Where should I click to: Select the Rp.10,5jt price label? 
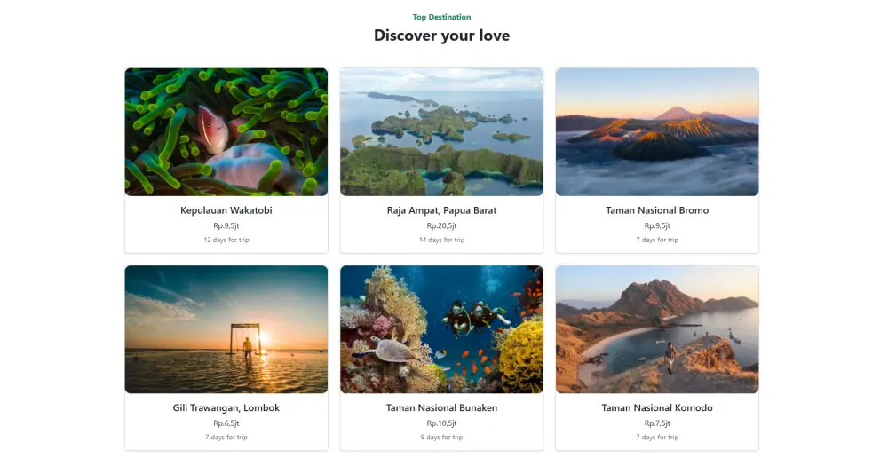point(441,423)
